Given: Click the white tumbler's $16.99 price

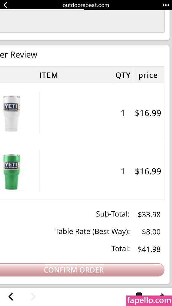Looking at the screenshot, I should tap(148, 113).
